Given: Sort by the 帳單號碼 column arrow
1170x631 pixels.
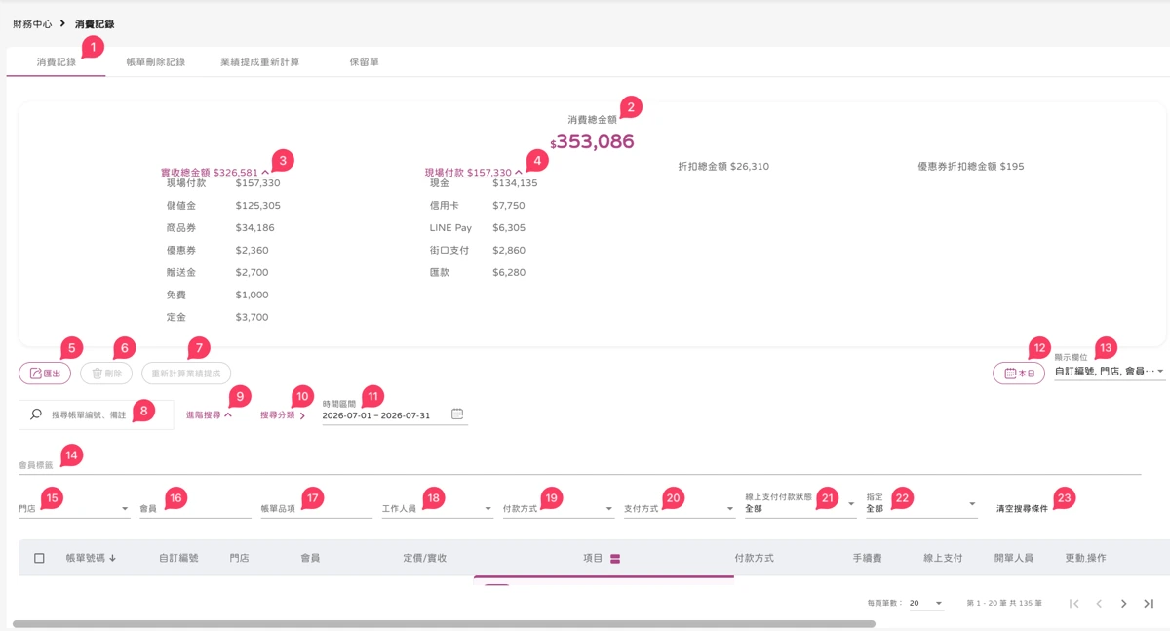Looking at the screenshot, I should click(112, 558).
